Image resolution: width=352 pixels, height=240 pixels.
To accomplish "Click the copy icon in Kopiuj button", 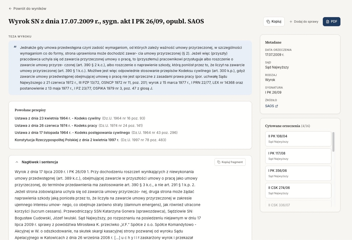I will pos(268,22).
